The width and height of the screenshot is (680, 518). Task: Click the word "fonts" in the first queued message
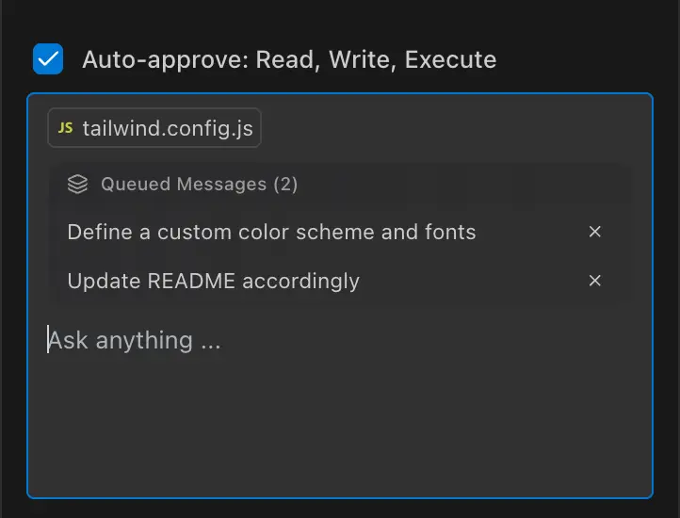pos(448,232)
